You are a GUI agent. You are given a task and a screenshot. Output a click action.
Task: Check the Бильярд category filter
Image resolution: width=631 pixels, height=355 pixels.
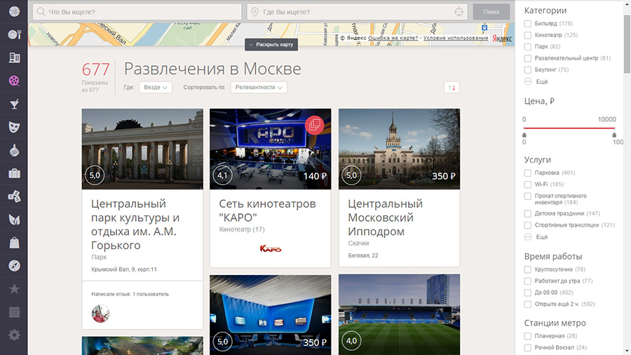coord(527,24)
